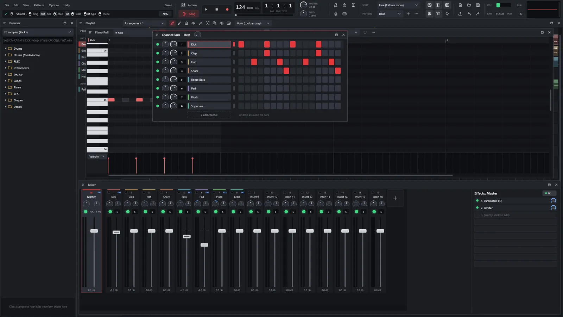Image resolution: width=563 pixels, height=317 pixels.
Task: Toggle solo S on Kick mixer track
Action: pyautogui.click(x=118, y=212)
